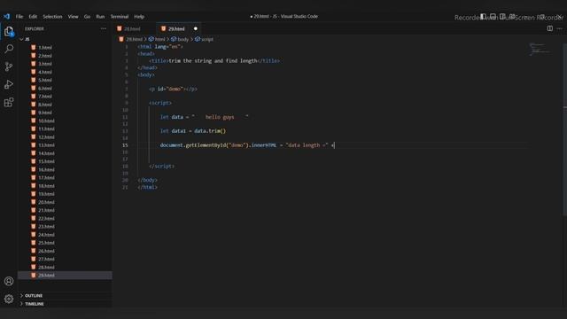
Task: Expand the TIMELINE section
Action: (x=35, y=304)
